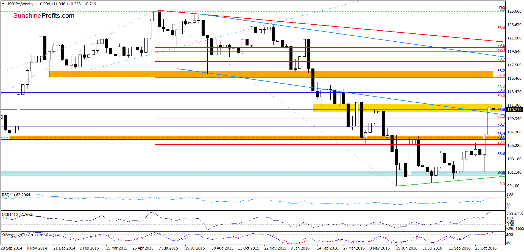Click the 31 Jul 2016 date label
This screenshot has width=524, height=252.
click(x=432, y=248)
